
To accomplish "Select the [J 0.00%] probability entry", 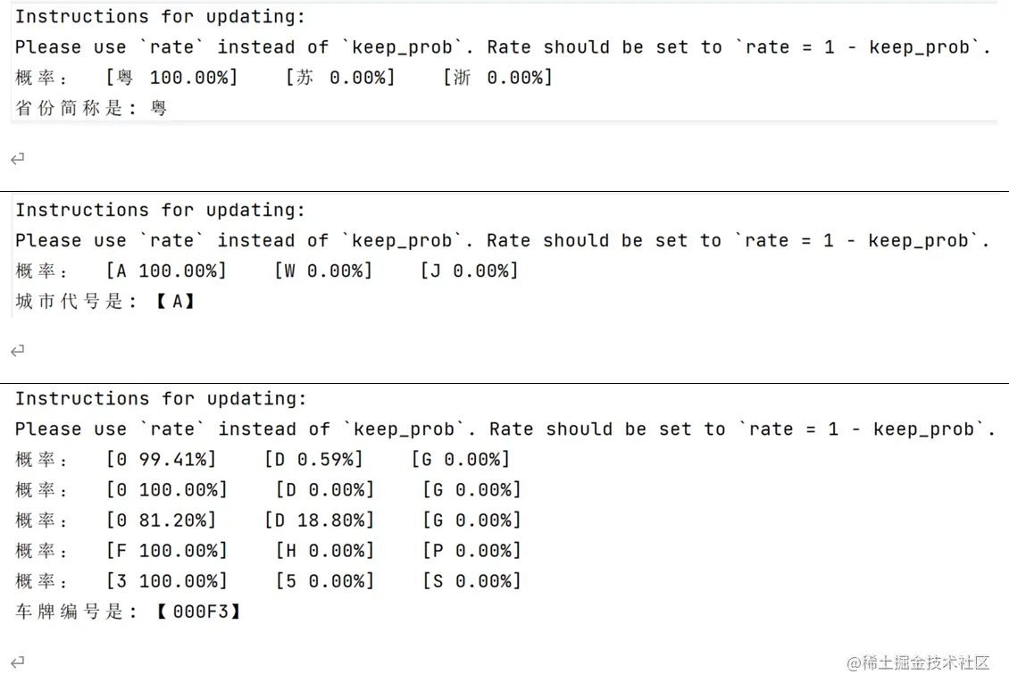I will [470, 271].
